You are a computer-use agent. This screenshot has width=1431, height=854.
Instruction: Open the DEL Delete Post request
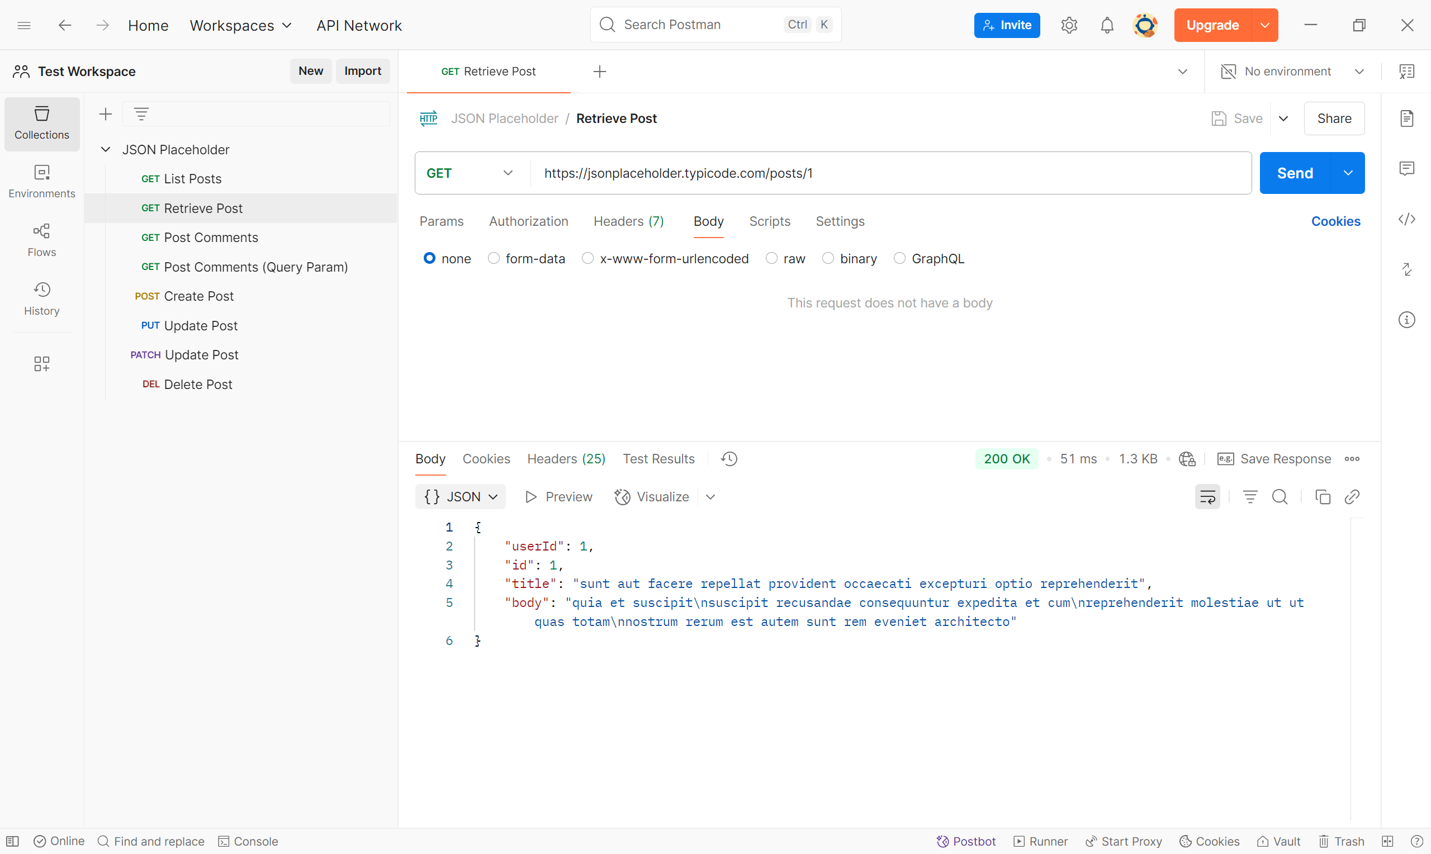241,385
